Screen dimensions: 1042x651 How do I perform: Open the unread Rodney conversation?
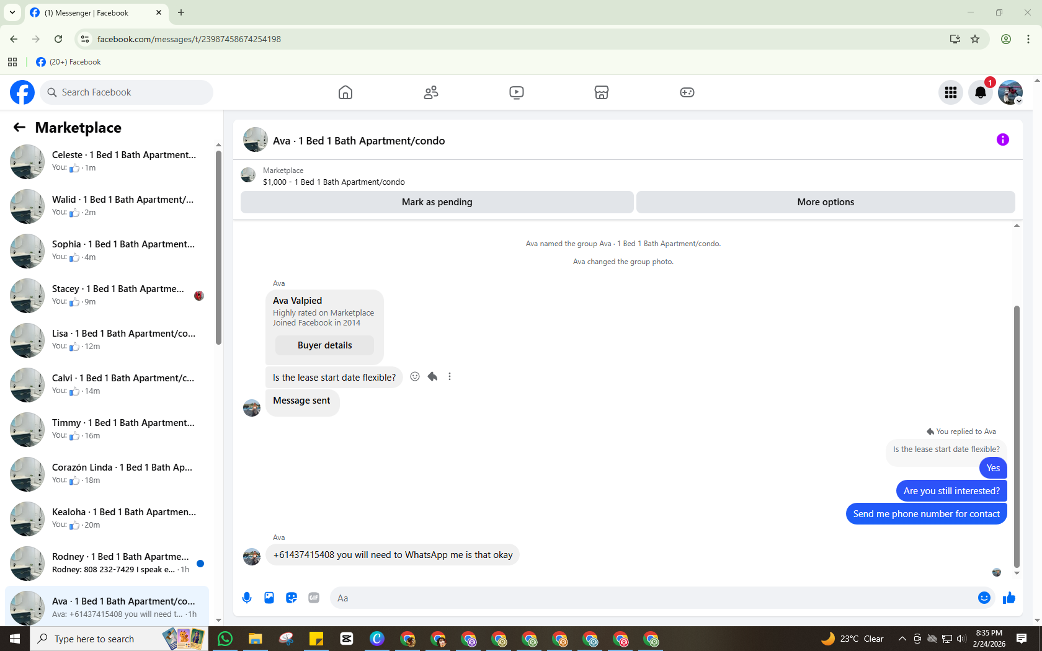click(107, 564)
